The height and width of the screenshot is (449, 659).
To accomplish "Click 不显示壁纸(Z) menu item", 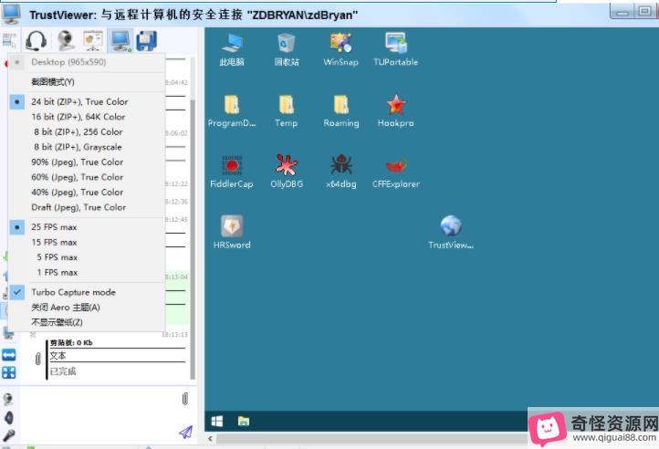I will pos(57,322).
